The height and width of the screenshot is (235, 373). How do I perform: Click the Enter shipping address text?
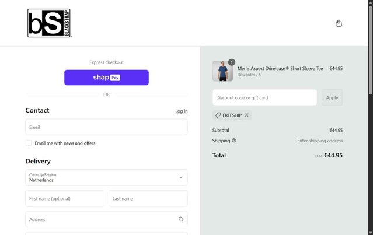320,141
